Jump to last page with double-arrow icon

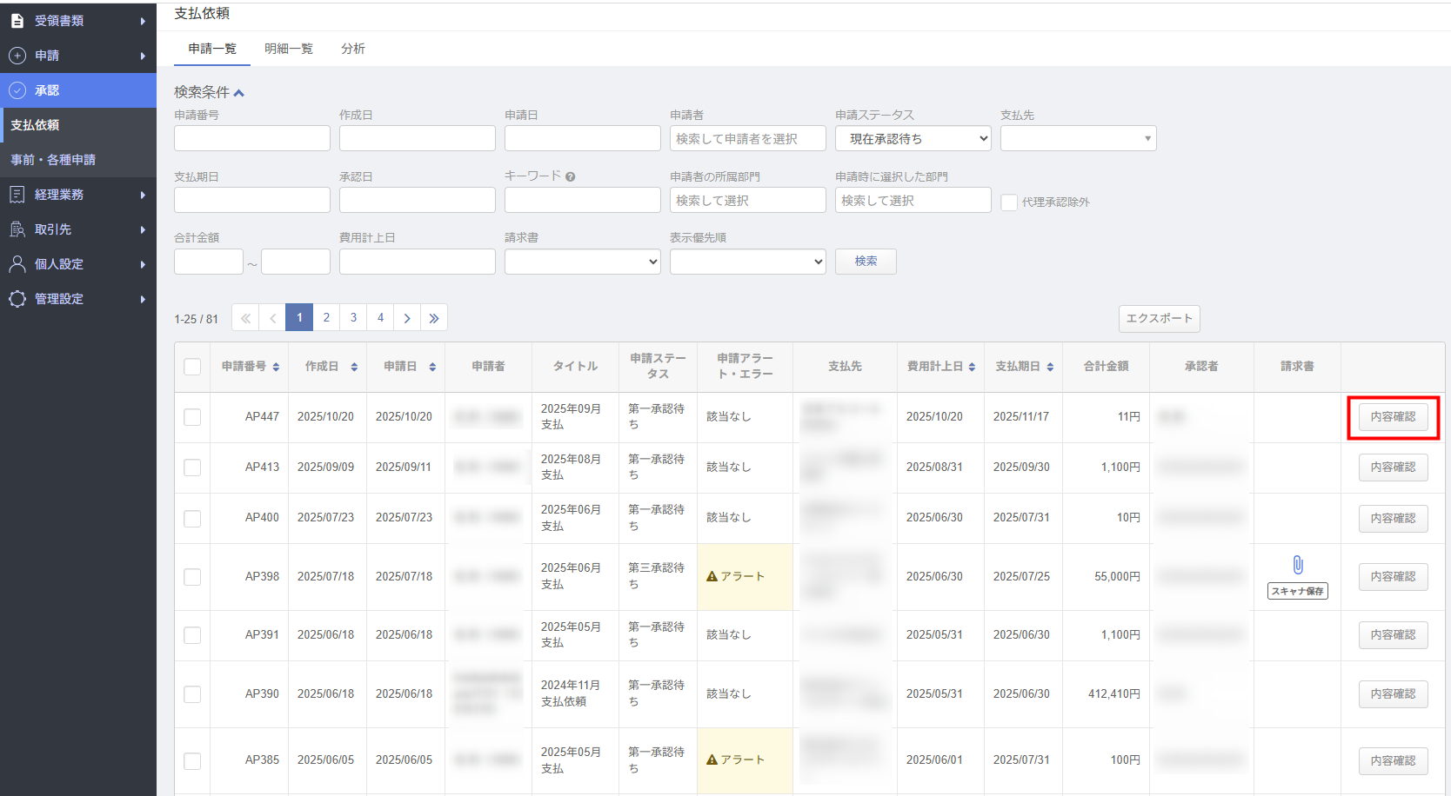[x=434, y=318]
